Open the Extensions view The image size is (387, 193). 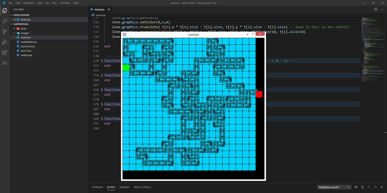click(5, 52)
